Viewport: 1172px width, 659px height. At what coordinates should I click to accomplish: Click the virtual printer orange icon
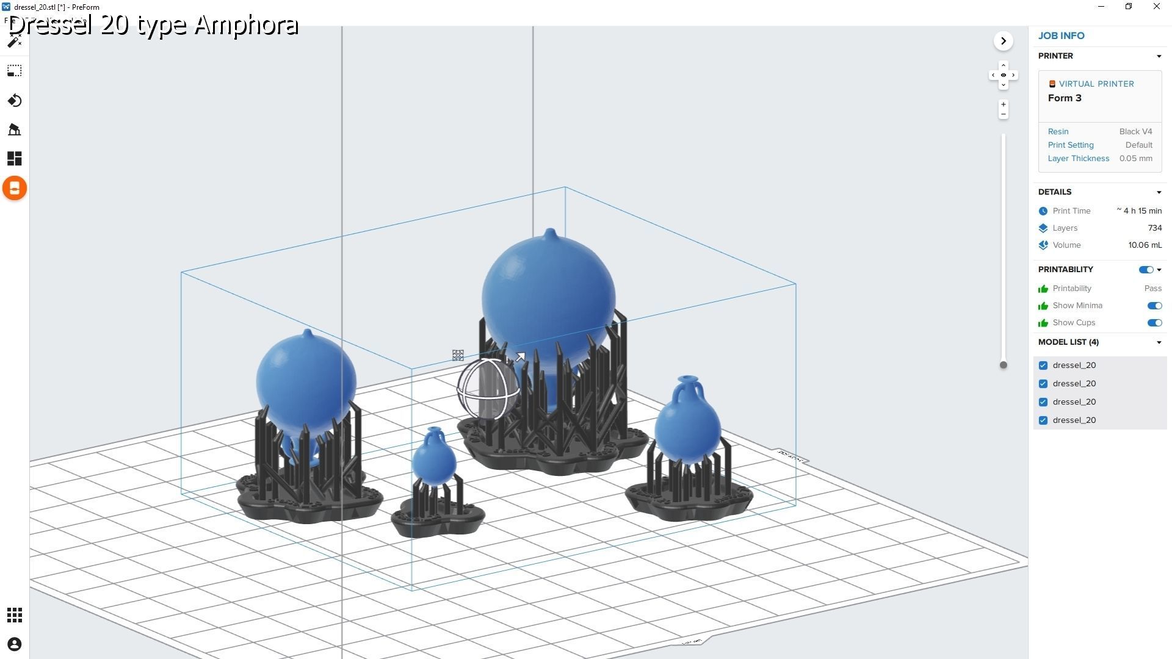[1052, 84]
